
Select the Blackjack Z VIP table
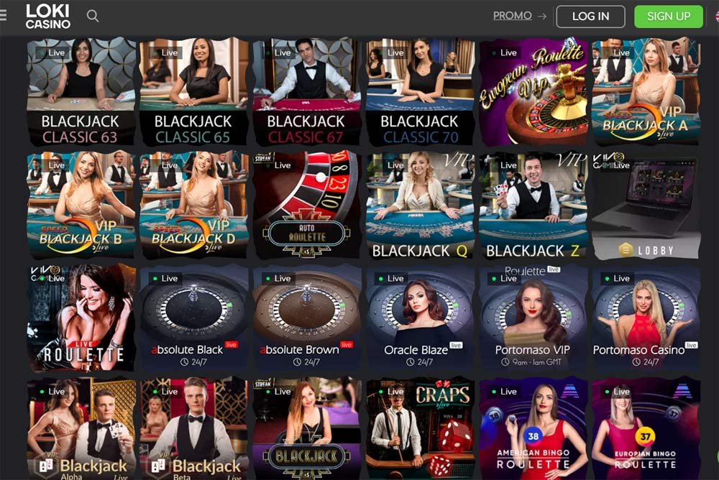(x=533, y=205)
